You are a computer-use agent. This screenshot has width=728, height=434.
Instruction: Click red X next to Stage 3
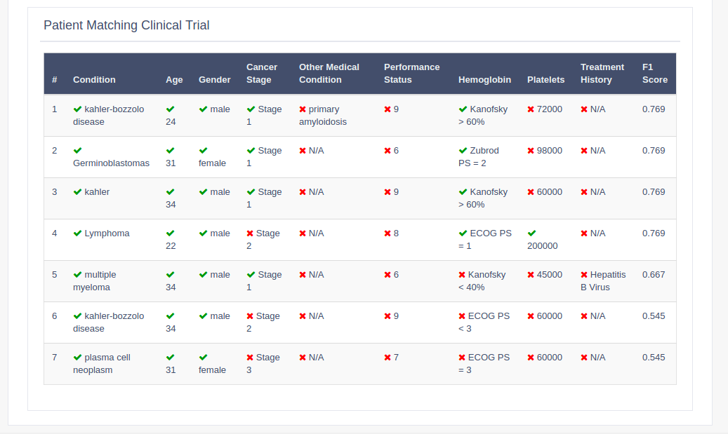click(250, 358)
